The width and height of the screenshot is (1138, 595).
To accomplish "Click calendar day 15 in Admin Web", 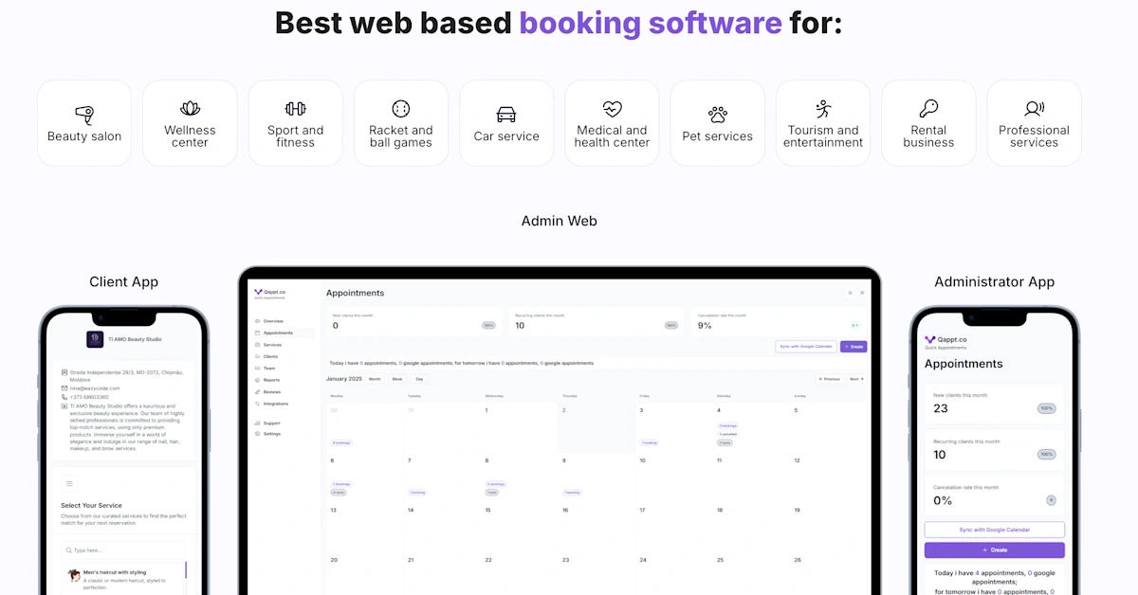I will (x=488, y=510).
